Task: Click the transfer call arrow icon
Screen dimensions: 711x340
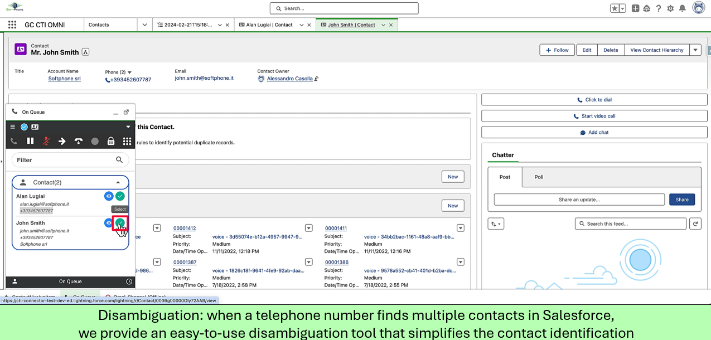Action: (62, 142)
